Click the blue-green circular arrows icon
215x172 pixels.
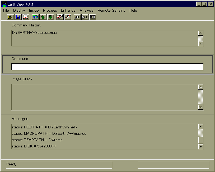tap(35, 17)
